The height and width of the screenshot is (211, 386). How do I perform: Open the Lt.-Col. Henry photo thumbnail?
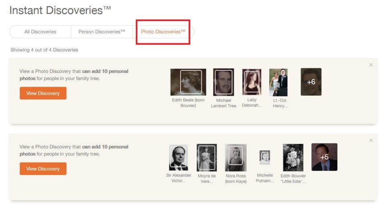(278, 82)
